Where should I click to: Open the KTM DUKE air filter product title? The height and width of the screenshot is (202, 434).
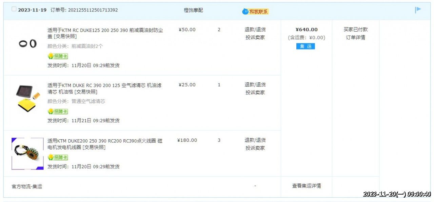pos(102,85)
